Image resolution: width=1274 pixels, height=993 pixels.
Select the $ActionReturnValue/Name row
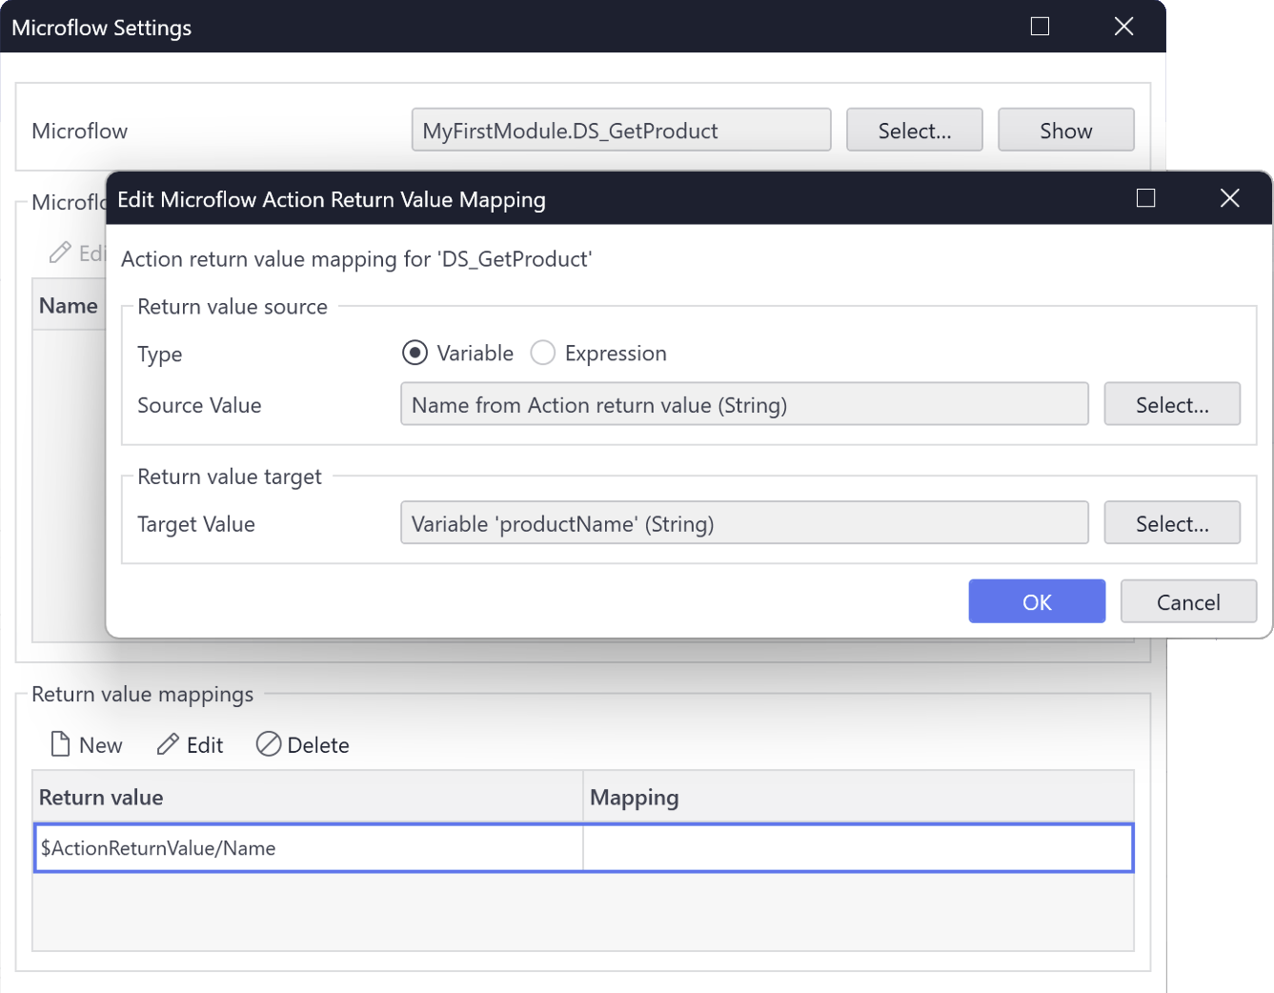pyautogui.click(x=307, y=847)
